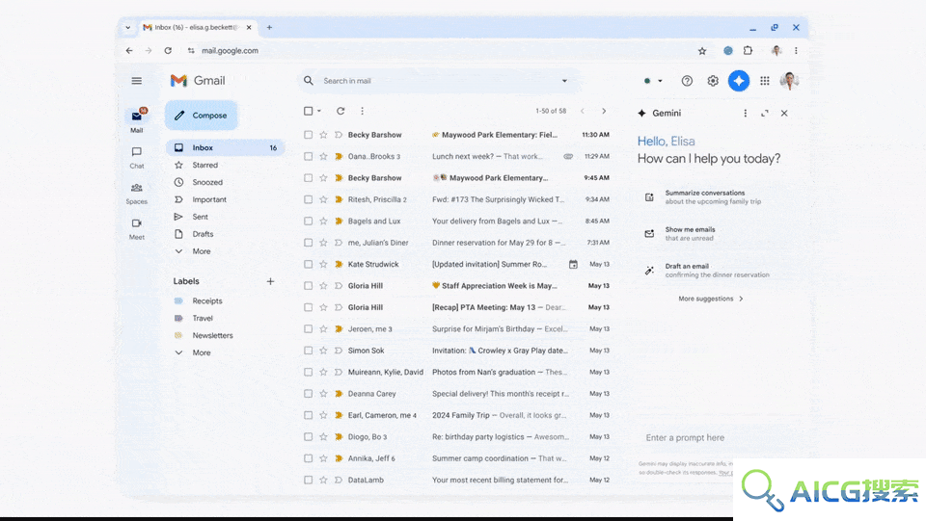Viewport: 926px width, 521px height.
Task: Tick the select-all checkbox above the emails
Action: point(309,111)
